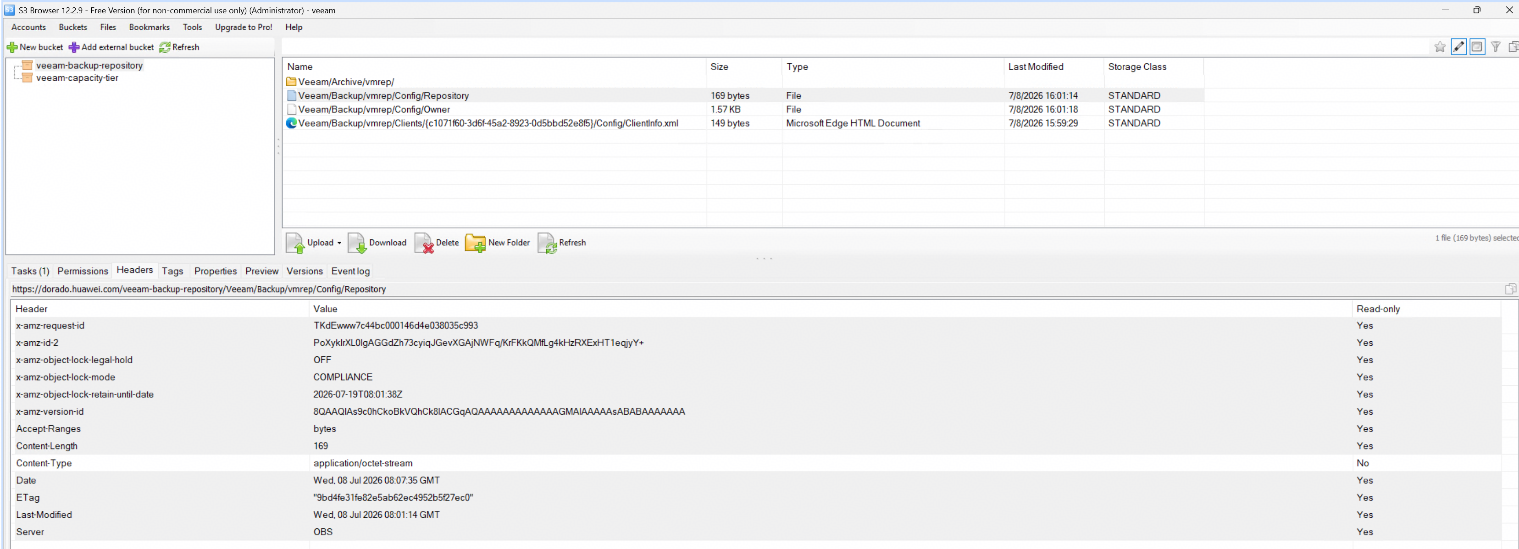Sort files by the Name column
1519x549 pixels.
click(494, 67)
